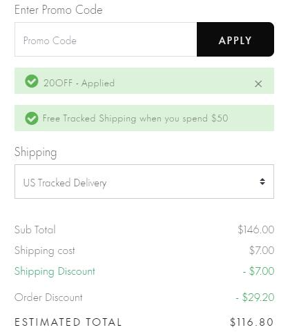The height and width of the screenshot is (332, 290).
Task: Click the APPLY promo code button
Action: [x=235, y=39]
